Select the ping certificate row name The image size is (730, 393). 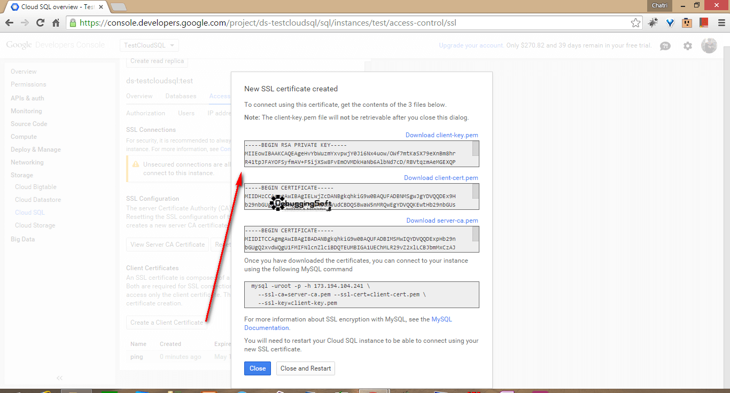[137, 357]
